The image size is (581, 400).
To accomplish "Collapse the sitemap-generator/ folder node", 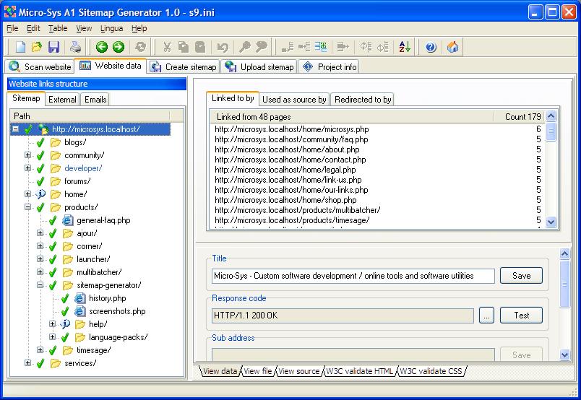I will click(40, 285).
